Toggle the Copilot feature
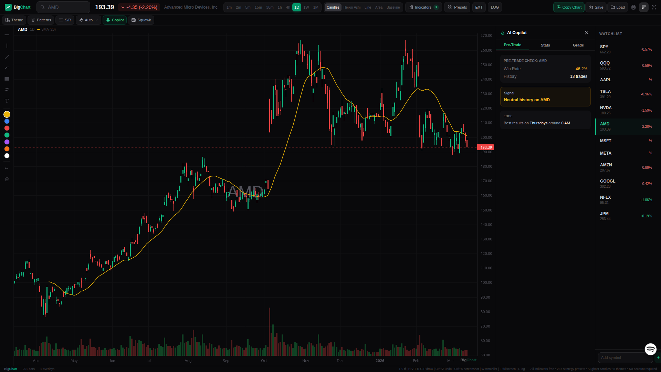This screenshot has width=661, height=372. pos(114,20)
